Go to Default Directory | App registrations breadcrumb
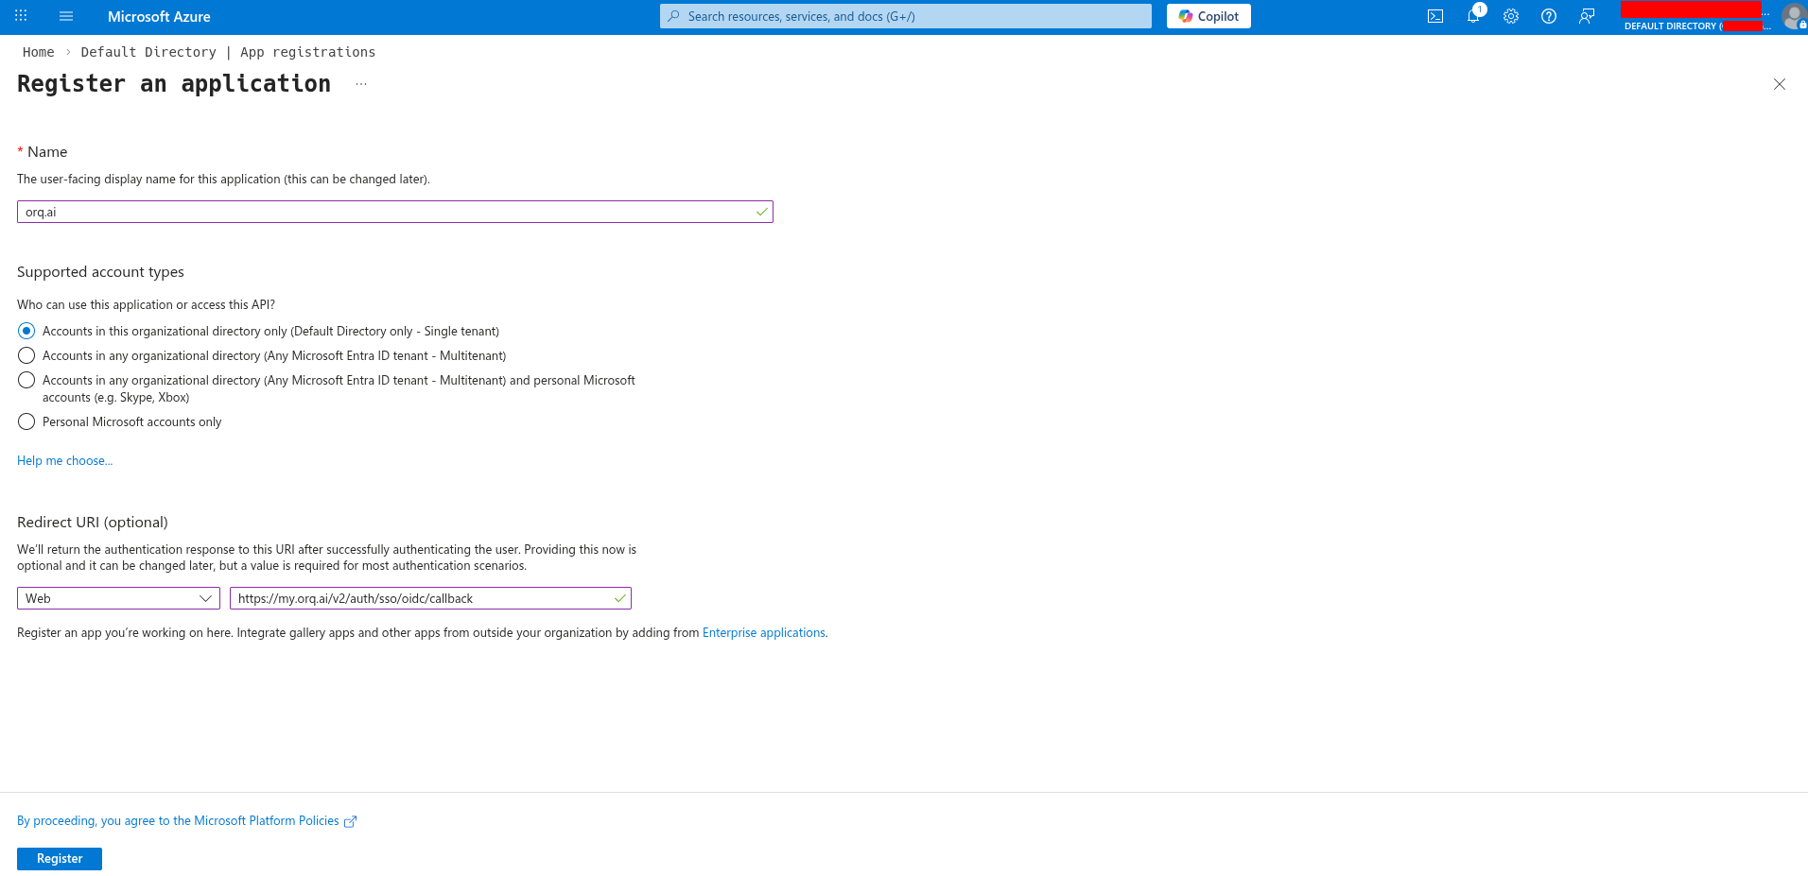The height and width of the screenshot is (876, 1808). [228, 52]
